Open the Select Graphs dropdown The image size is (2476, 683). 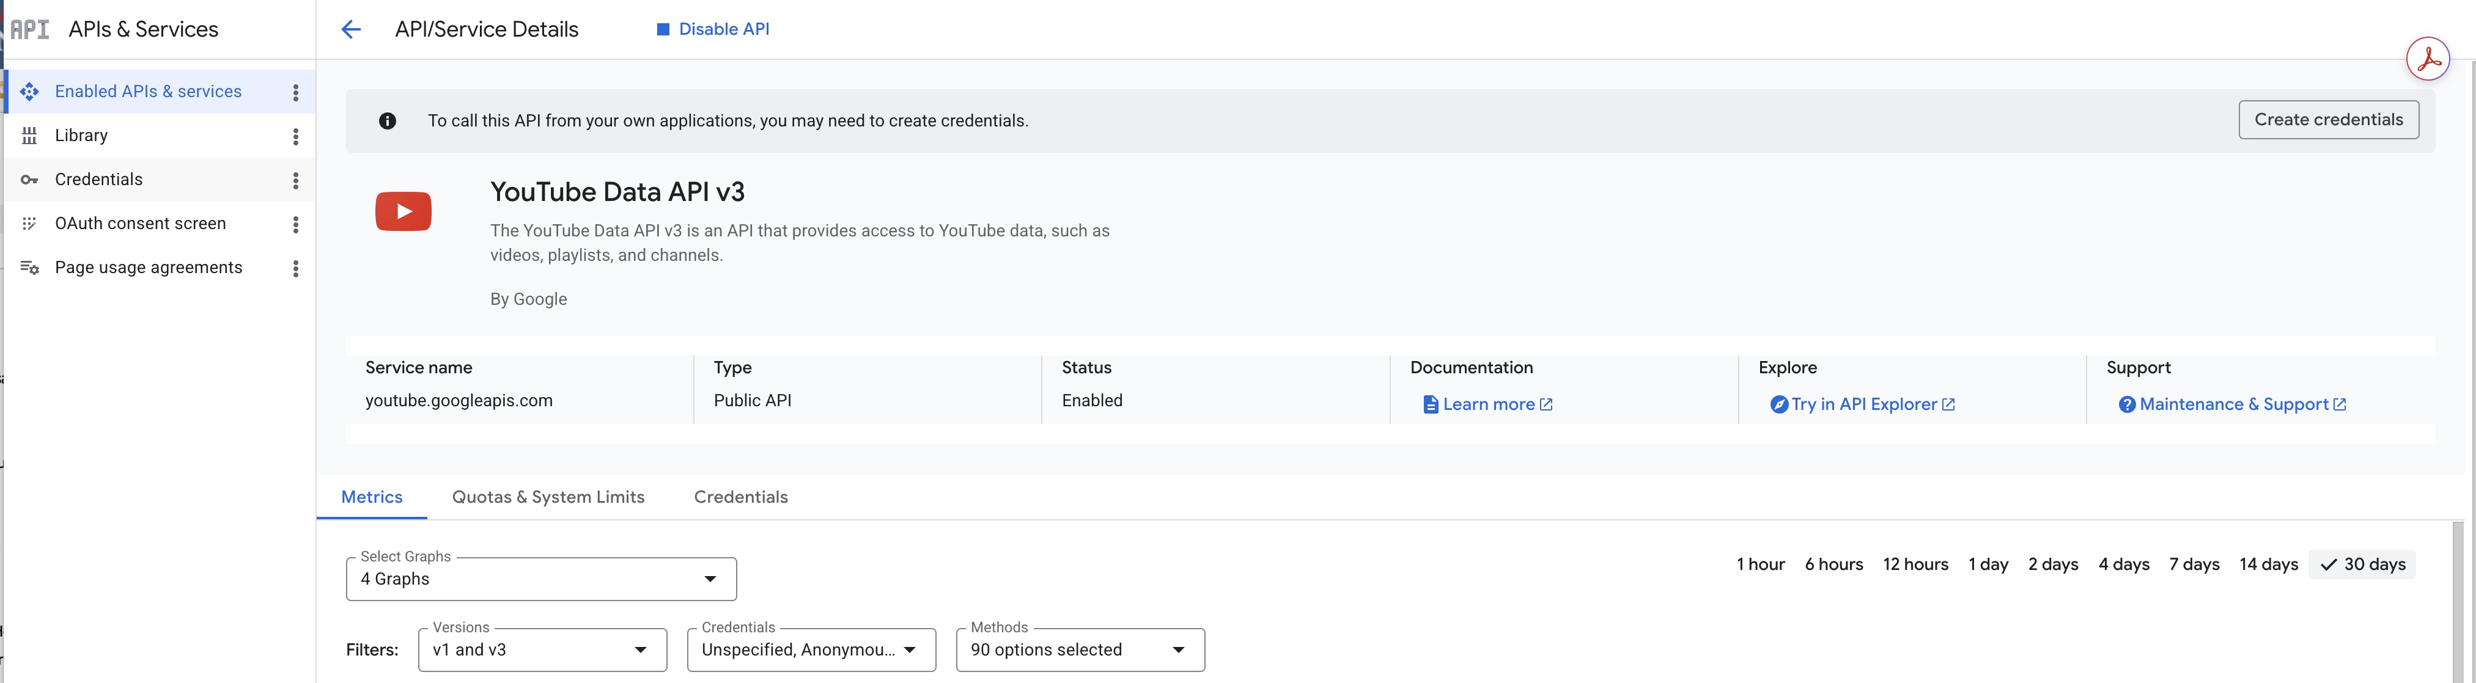pyautogui.click(x=541, y=579)
